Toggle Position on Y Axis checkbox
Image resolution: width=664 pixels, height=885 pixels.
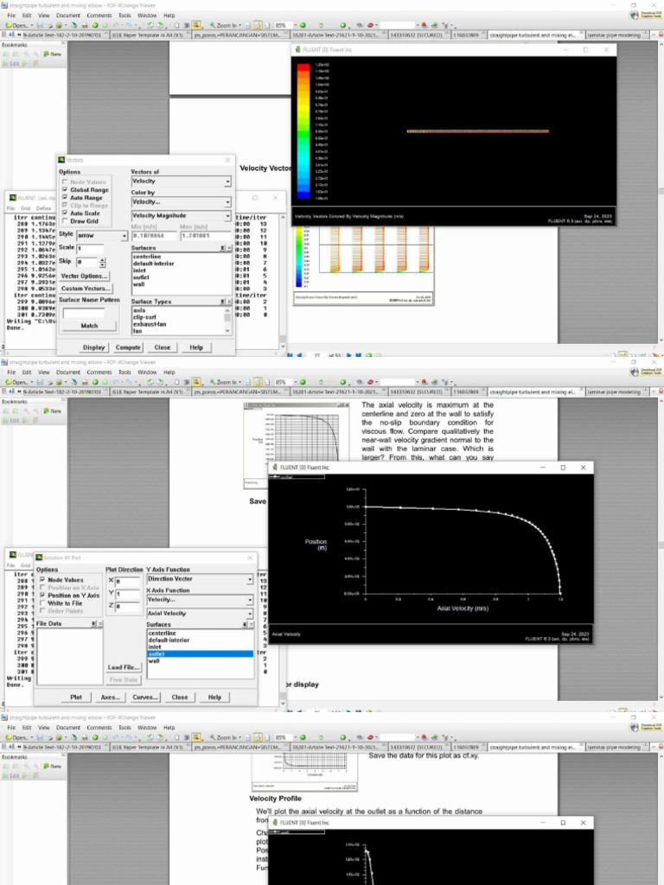(42, 595)
